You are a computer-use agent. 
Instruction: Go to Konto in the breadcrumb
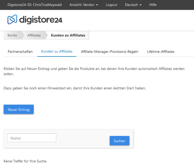coord(12,35)
